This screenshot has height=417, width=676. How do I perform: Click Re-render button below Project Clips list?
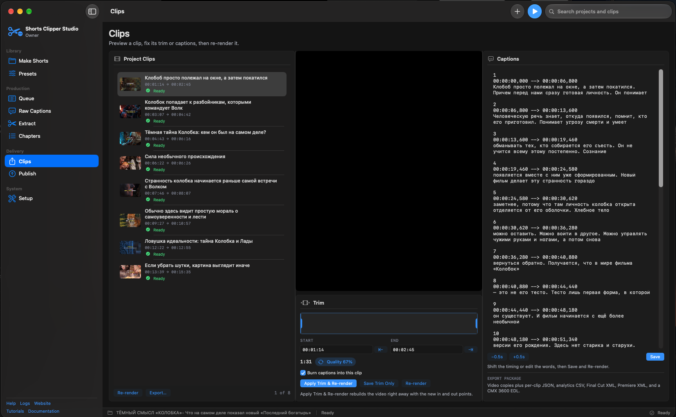click(x=128, y=393)
